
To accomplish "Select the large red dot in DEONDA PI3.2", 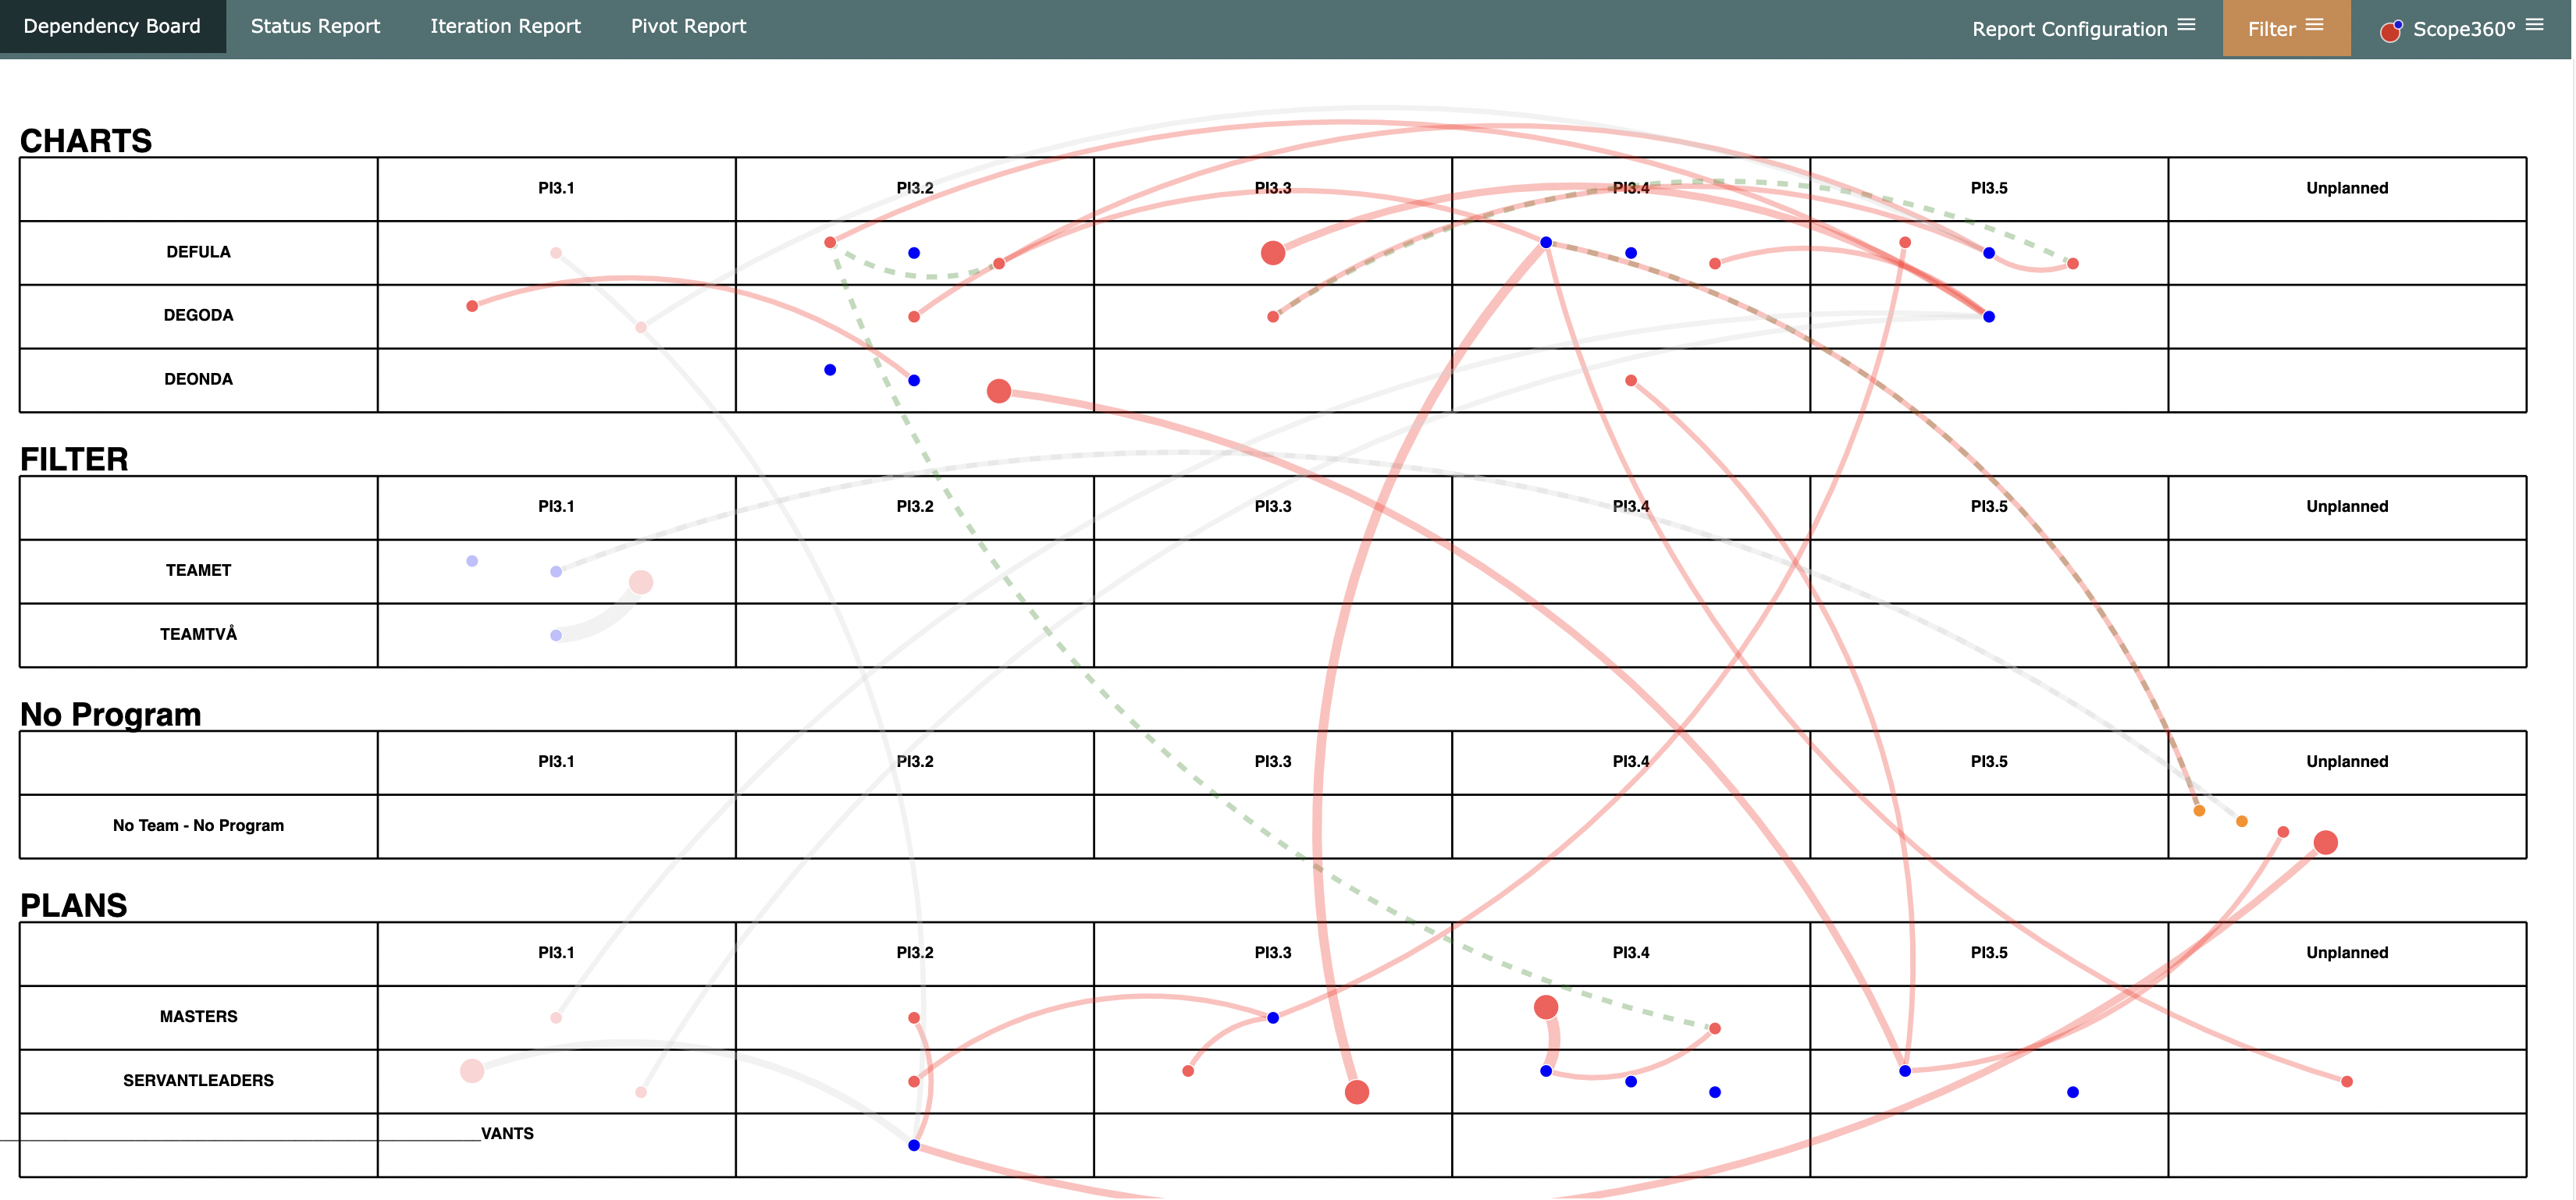I will point(998,391).
